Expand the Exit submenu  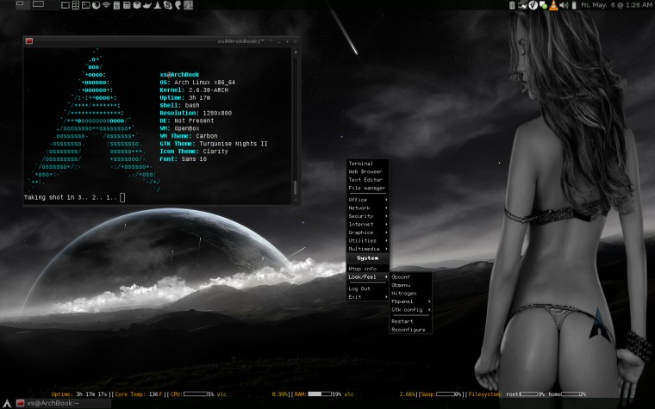tap(368, 297)
